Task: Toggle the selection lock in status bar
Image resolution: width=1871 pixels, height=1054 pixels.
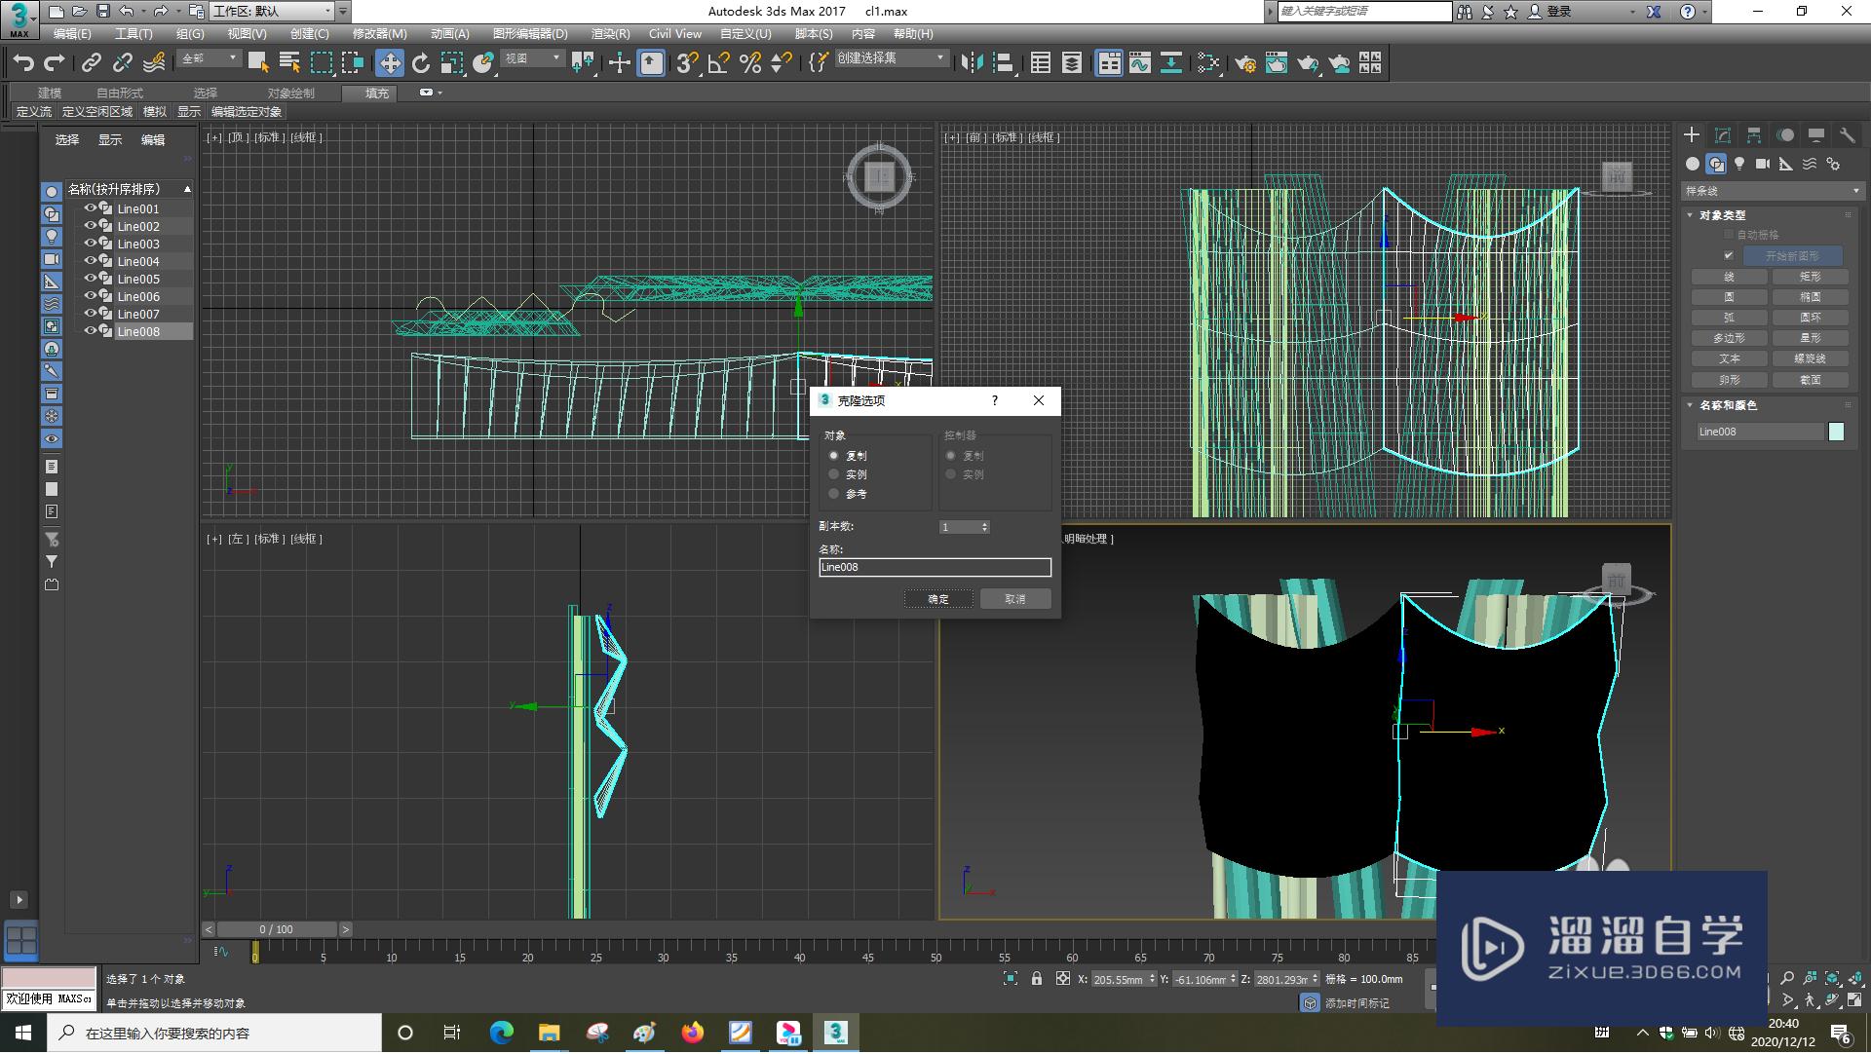Action: click(x=1037, y=979)
